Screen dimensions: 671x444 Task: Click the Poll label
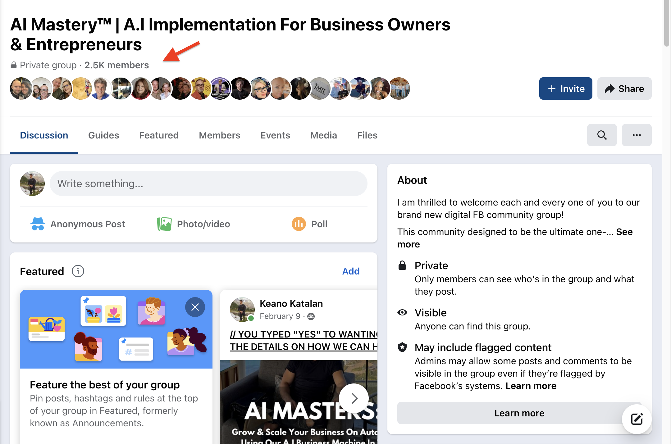coord(319,224)
